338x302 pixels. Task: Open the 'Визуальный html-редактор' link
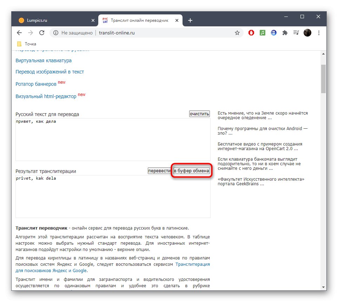(46, 96)
